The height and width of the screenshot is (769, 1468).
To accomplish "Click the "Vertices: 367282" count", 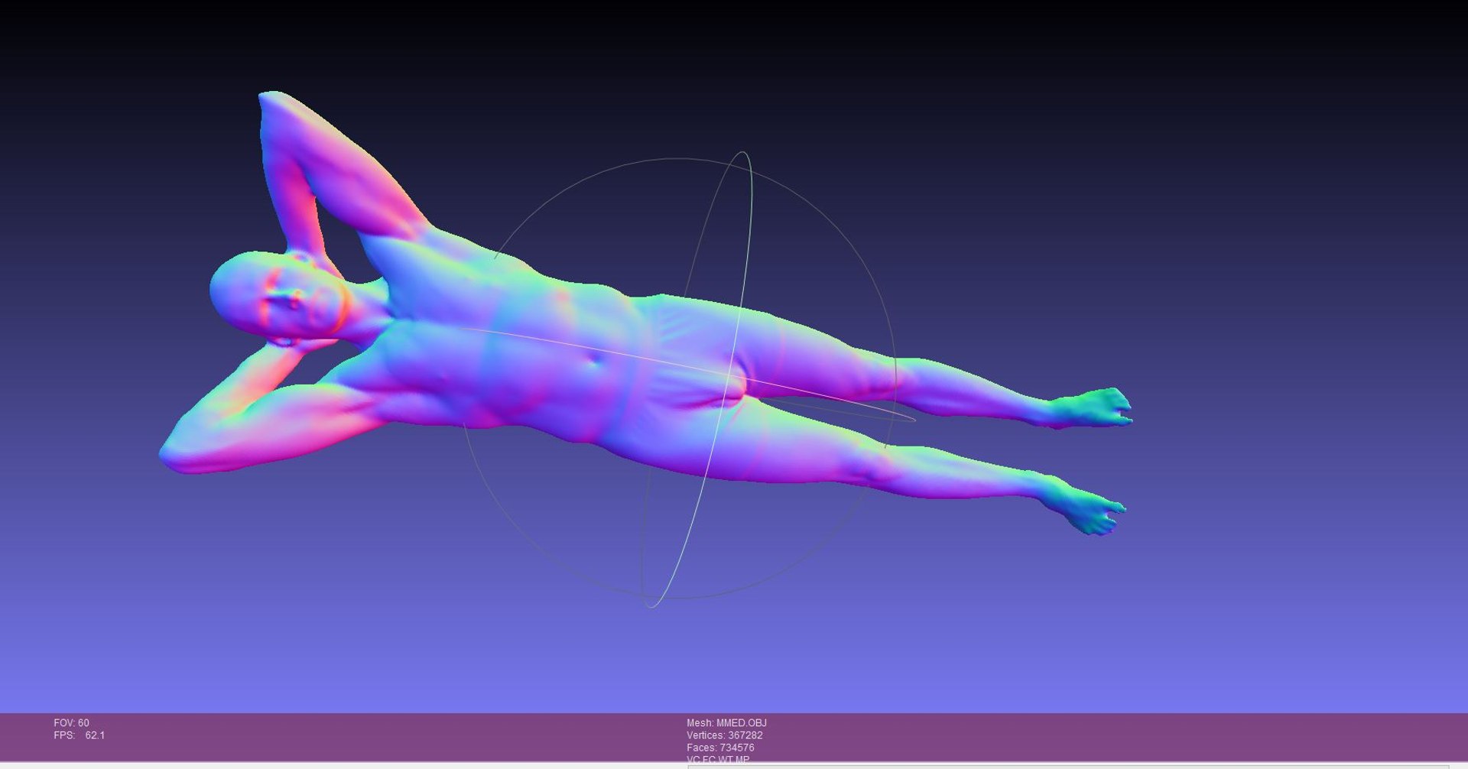I will tap(724, 735).
